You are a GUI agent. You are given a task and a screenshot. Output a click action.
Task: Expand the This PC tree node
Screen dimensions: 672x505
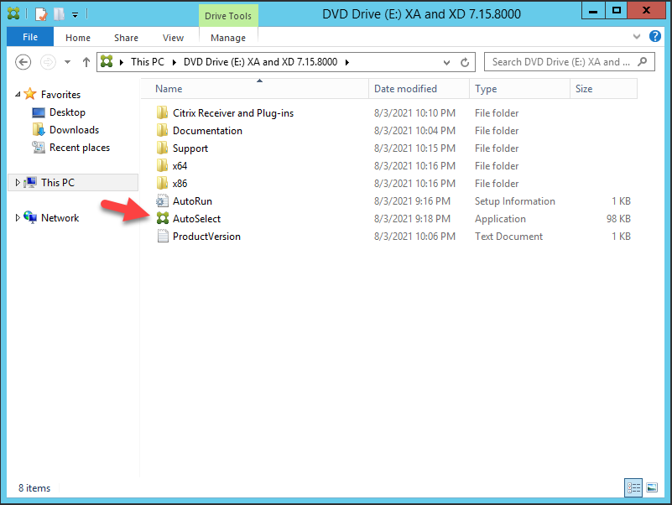point(18,183)
